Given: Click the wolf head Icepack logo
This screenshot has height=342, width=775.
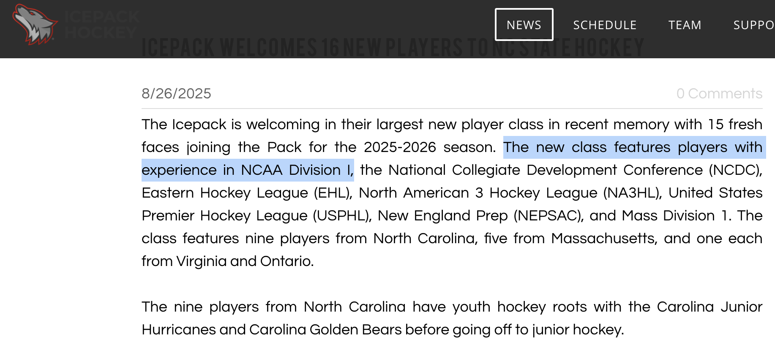Looking at the screenshot, I should pos(35,24).
